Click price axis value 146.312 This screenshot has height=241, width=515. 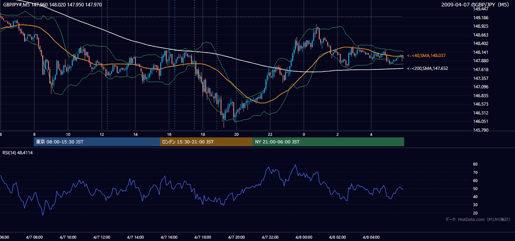point(481,113)
